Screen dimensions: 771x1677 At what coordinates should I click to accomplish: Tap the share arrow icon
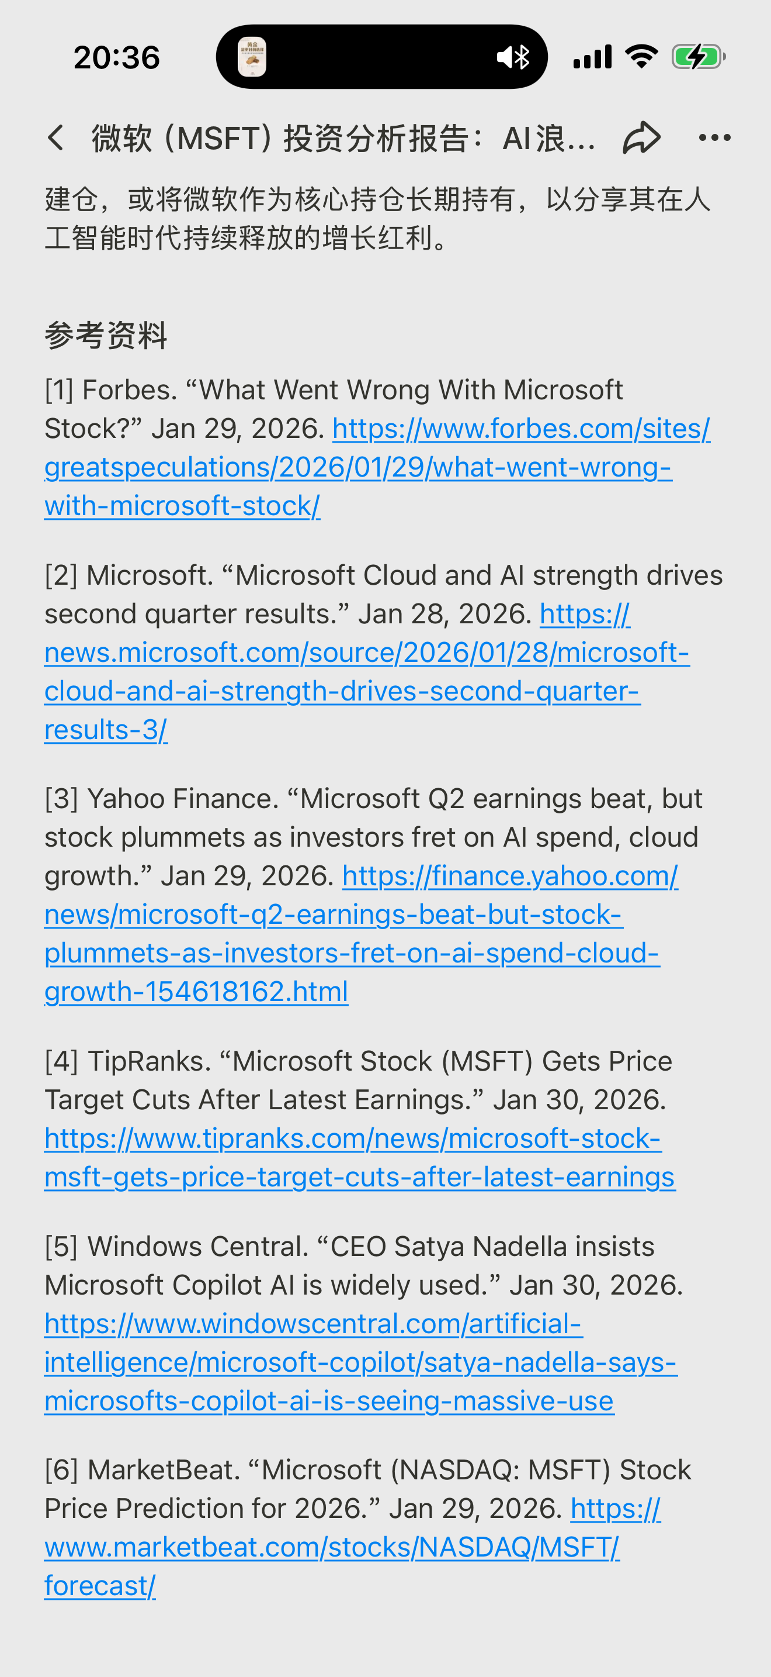click(642, 138)
